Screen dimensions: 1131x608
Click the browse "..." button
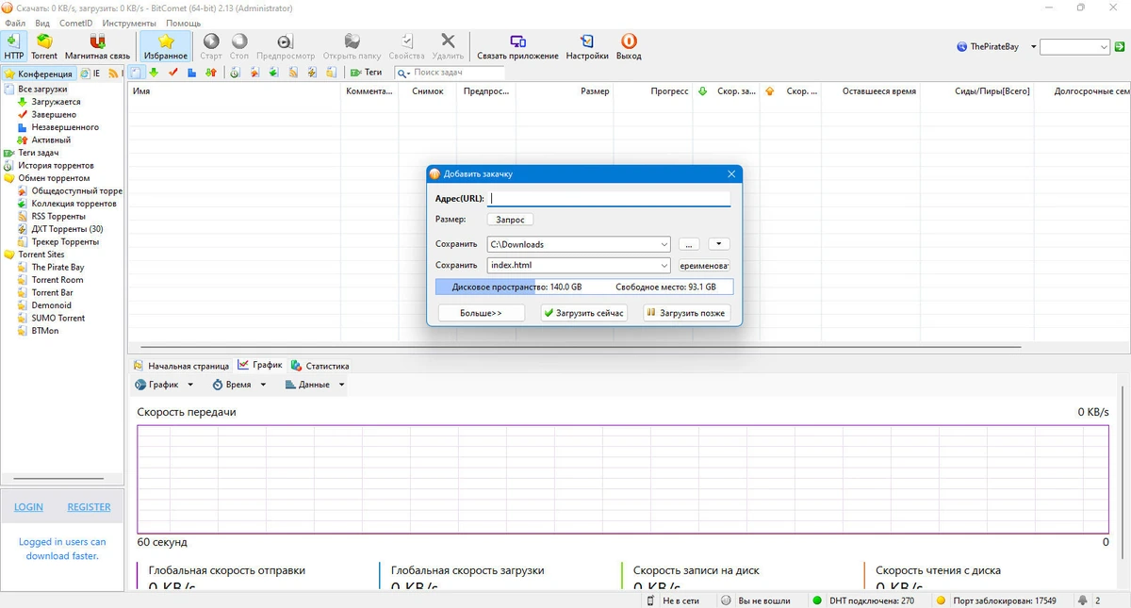[690, 244]
